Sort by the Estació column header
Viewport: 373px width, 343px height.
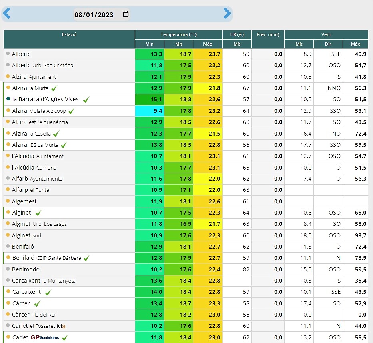click(x=69, y=39)
